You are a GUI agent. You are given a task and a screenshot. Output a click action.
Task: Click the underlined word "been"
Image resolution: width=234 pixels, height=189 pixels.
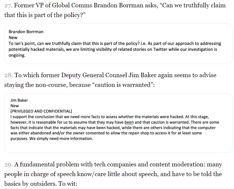[129, 122]
